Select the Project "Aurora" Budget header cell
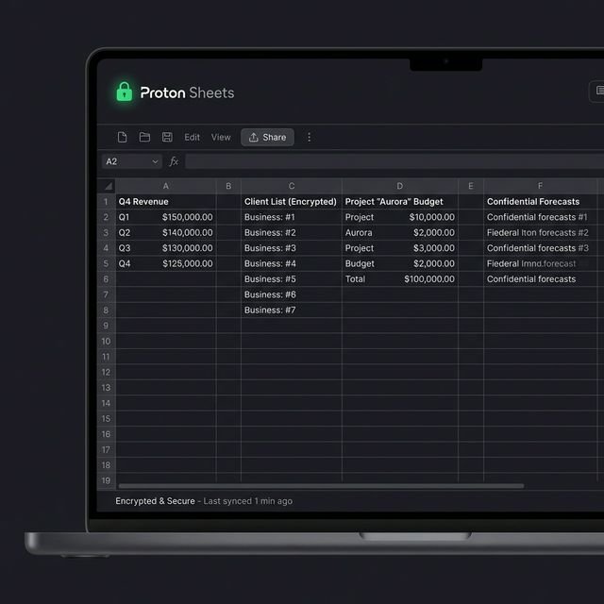Image resolution: width=604 pixels, height=604 pixels. pyautogui.click(x=400, y=202)
